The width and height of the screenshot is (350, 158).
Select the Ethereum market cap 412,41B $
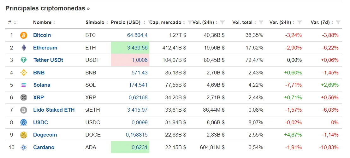click(174, 48)
